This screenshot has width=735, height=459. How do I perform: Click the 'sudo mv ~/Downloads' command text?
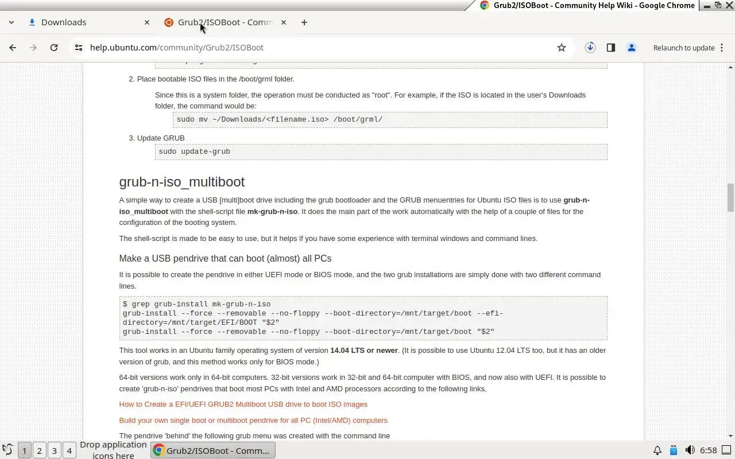(279, 119)
